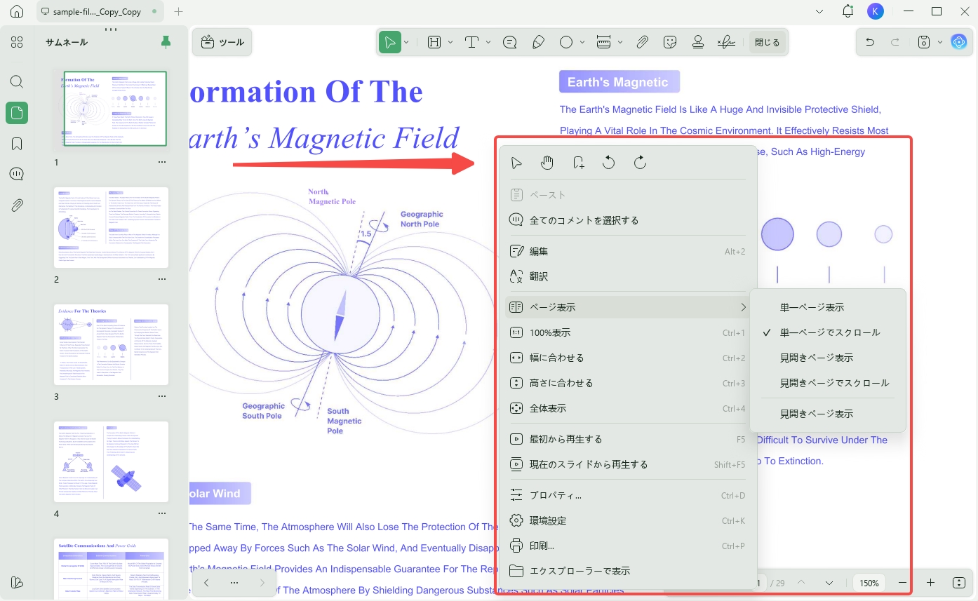The height and width of the screenshot is (601, 978).
Task: Click the ツール button
Action: [x=222, y=42]
